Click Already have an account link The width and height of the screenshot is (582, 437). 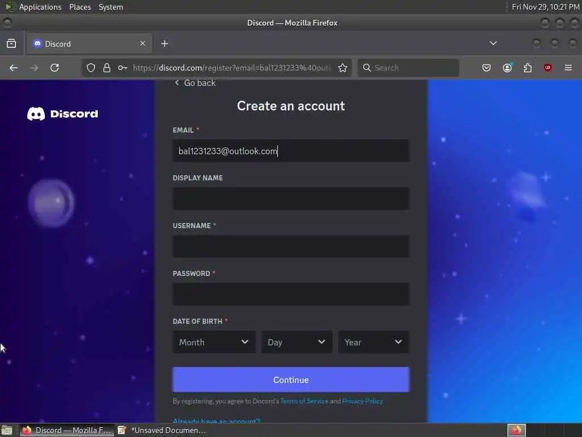tap(217, 420)
